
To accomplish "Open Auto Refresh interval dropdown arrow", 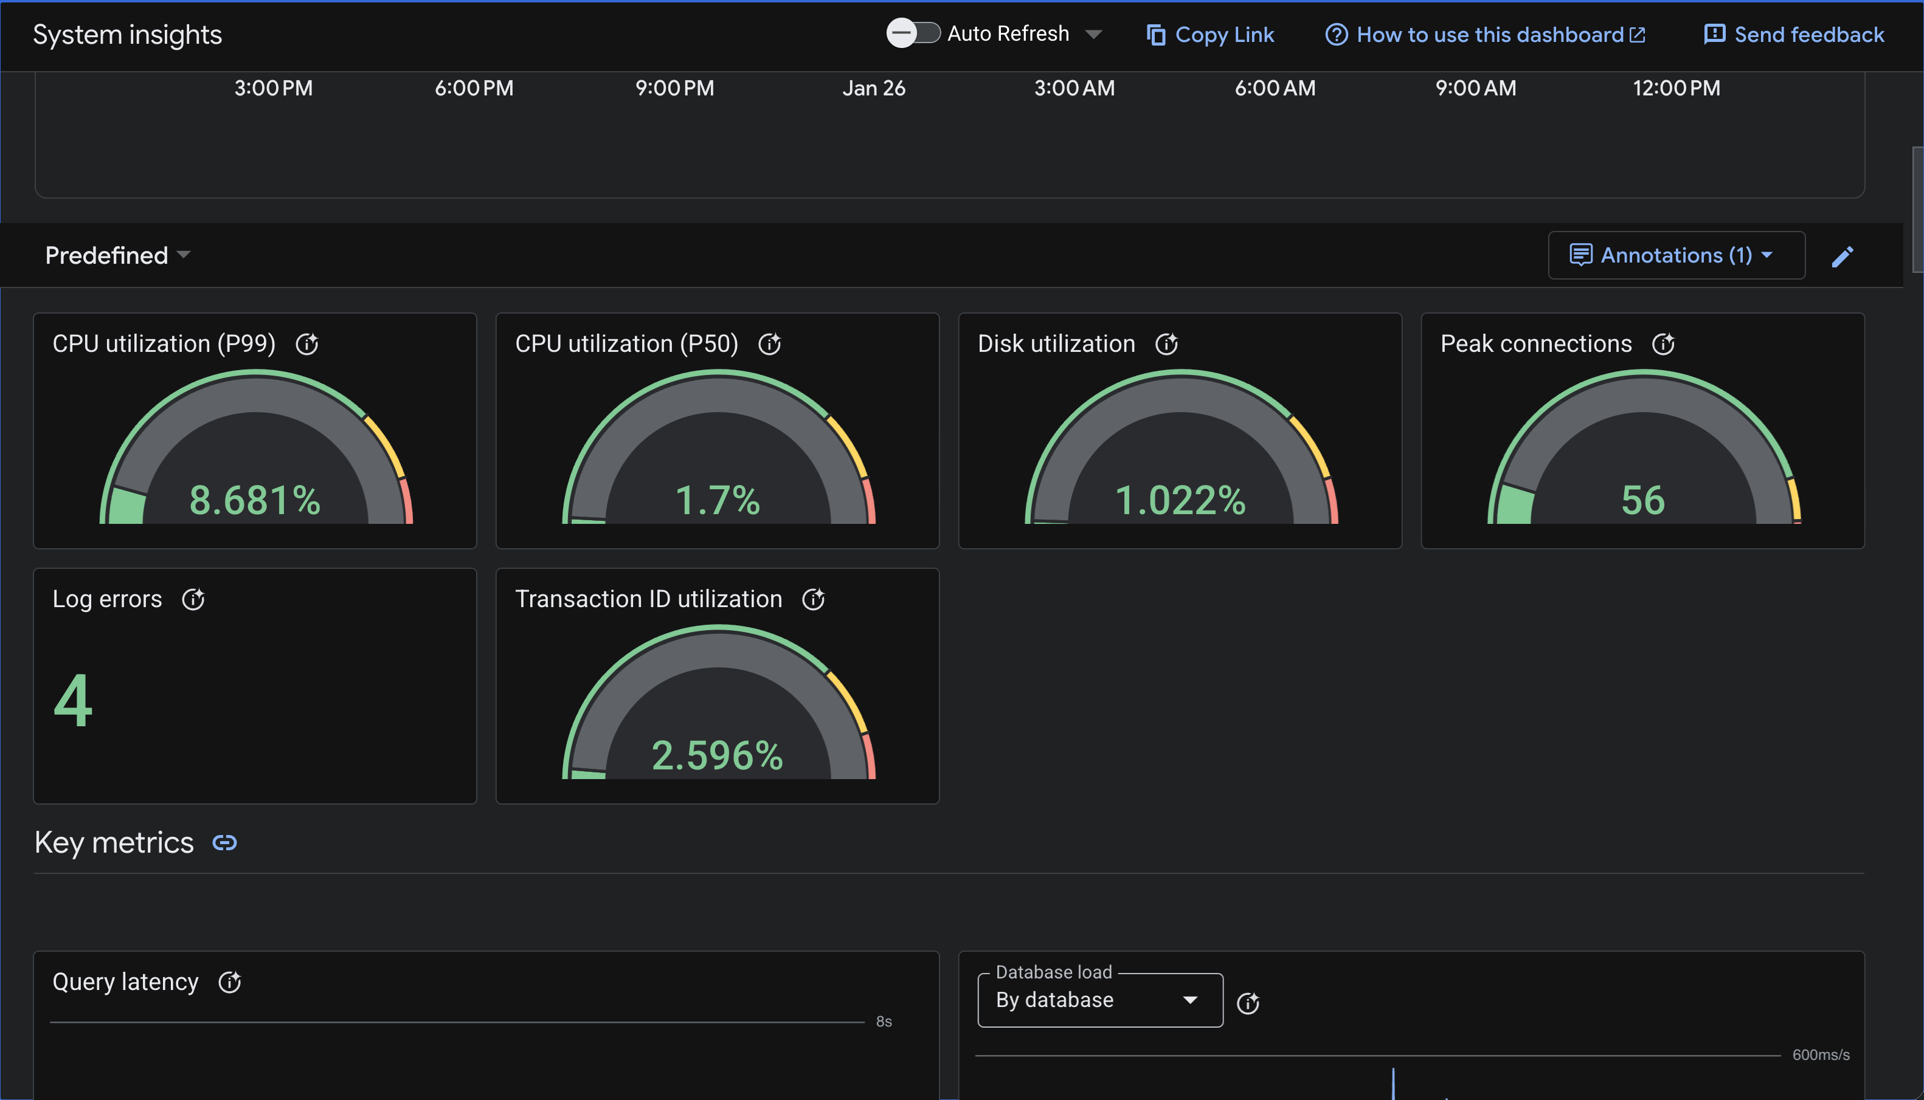I will click(1093, 35).
